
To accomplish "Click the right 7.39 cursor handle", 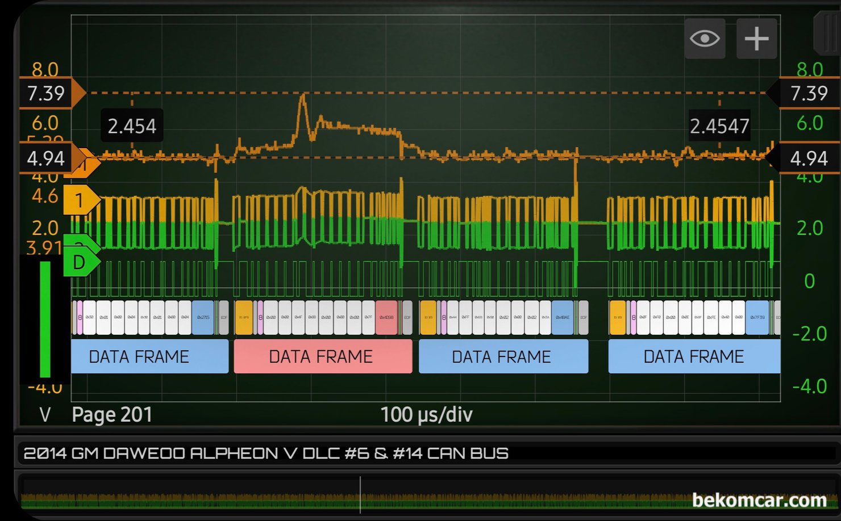I will [x=807, y=93].
